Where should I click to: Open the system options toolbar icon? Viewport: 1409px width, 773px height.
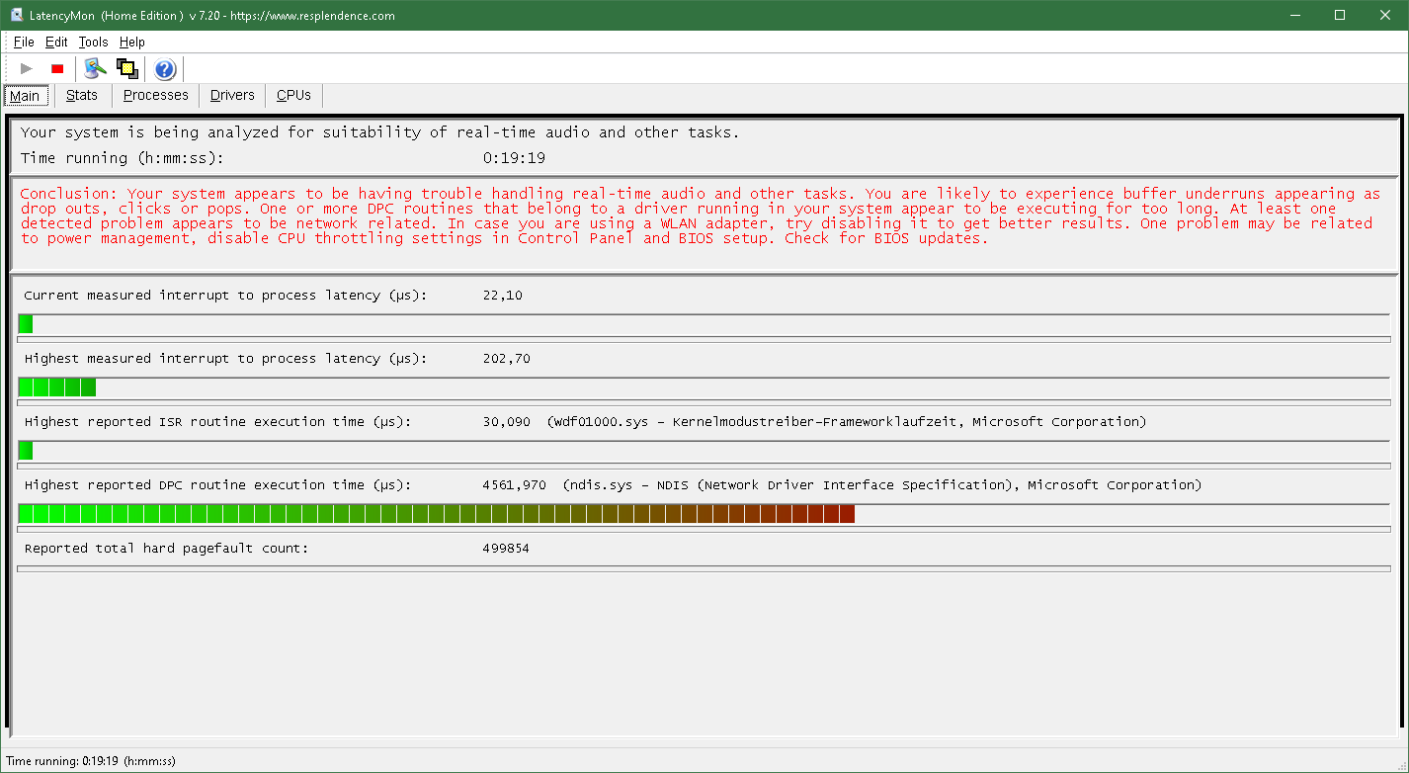95,68
